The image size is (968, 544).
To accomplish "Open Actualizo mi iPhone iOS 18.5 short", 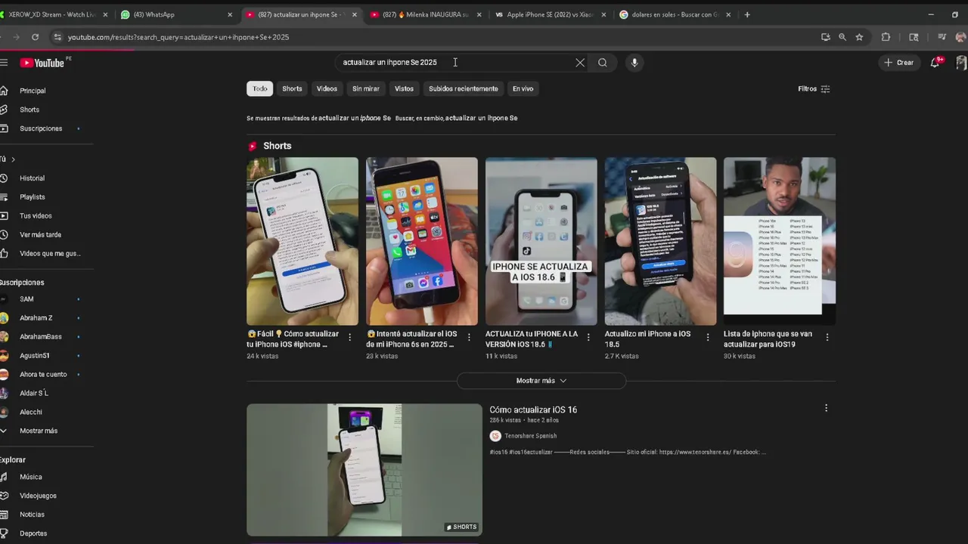I will (660, 241).
